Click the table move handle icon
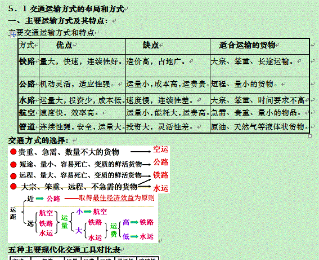Screen dimensions: 319x260 point(14,35)
